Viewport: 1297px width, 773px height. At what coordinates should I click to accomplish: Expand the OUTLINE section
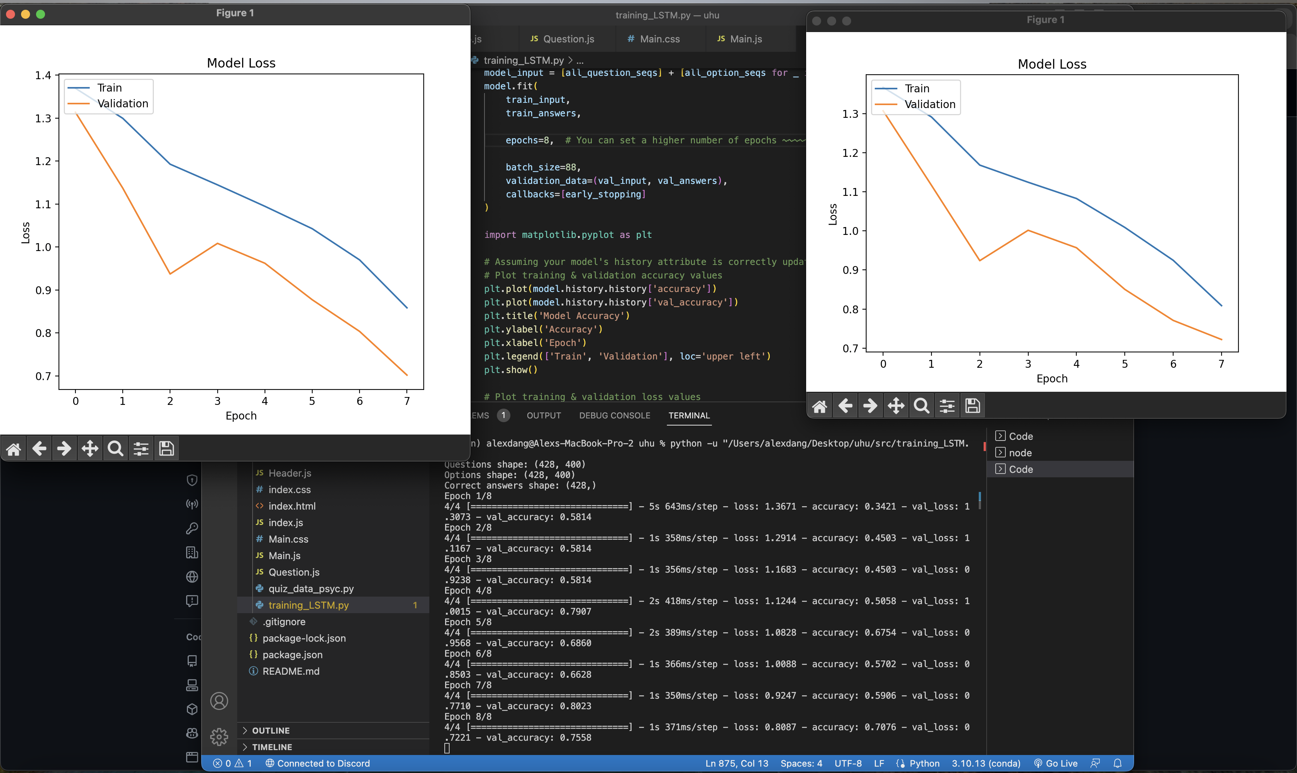pos(271,730)
